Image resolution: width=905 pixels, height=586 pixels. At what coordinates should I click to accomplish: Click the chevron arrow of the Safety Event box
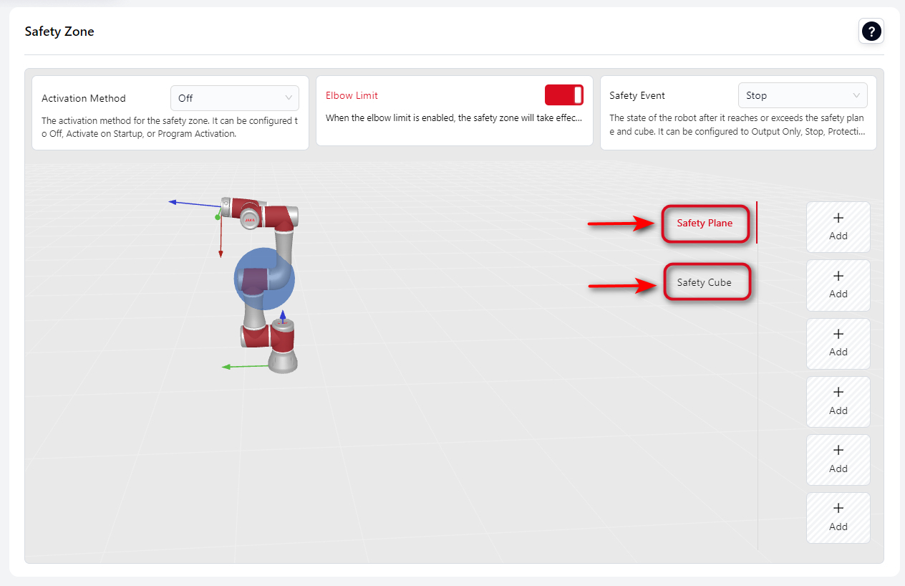(x=856, y=95)
